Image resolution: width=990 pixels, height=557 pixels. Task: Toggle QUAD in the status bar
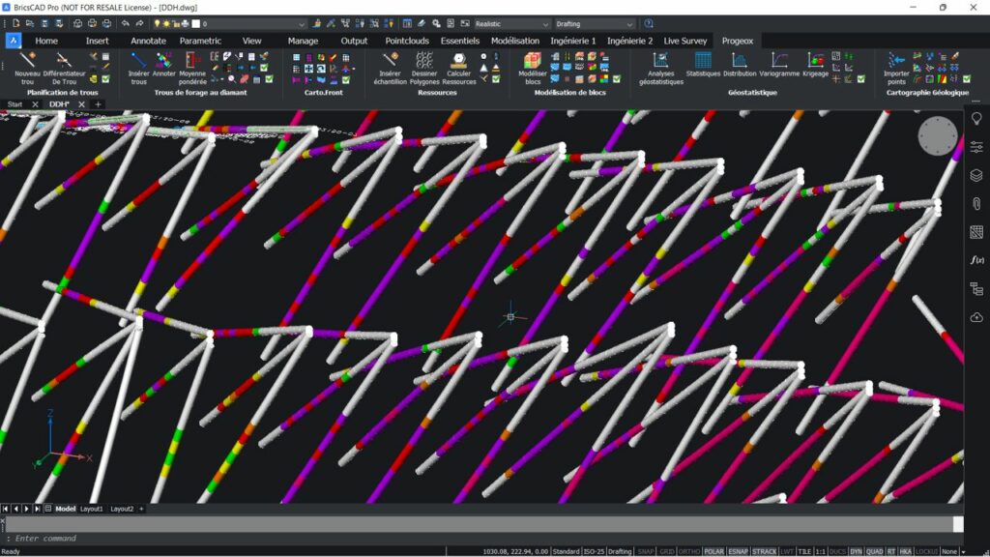pyautogui.click(x=874, y=551)
